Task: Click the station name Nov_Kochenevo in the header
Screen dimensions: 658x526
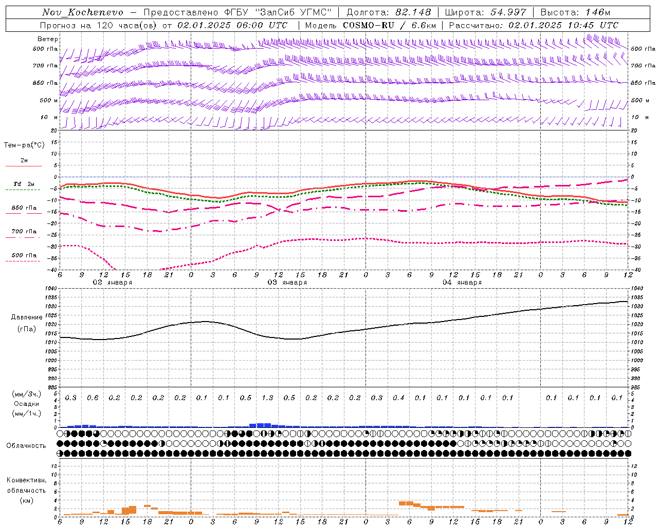Action: [x=83, y=12]
